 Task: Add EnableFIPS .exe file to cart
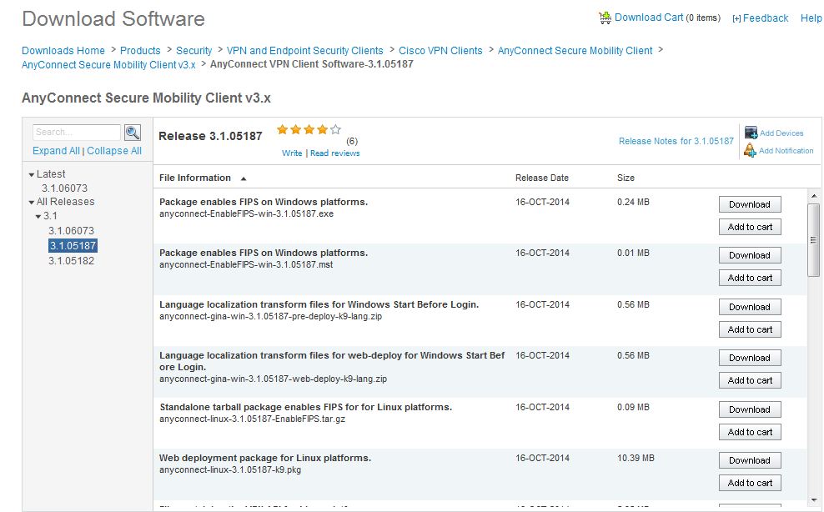point(750,227)
